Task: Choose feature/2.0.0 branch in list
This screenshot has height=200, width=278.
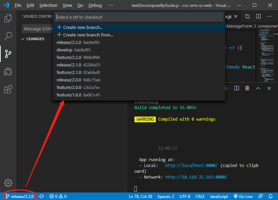Action: tap(139, 87)
